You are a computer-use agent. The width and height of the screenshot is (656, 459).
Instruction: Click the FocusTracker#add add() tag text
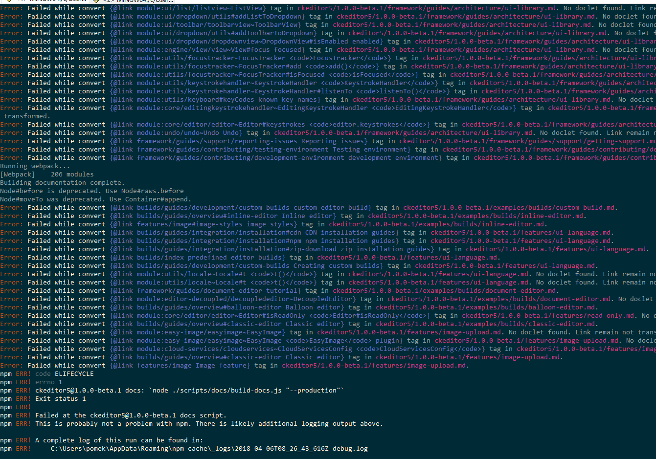[x=245, y=66]
